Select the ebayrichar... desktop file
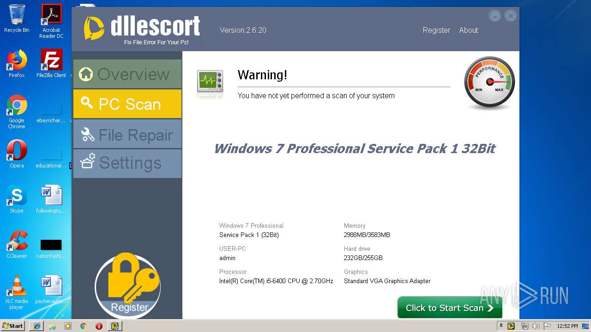 [51, 113]
